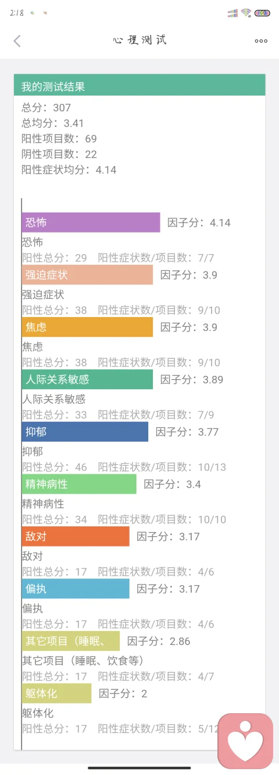Tap the bottom home gesture bar

(139, 768)
